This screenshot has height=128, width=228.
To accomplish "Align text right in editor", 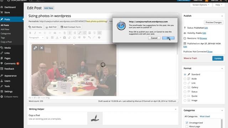I will (74, 33).
